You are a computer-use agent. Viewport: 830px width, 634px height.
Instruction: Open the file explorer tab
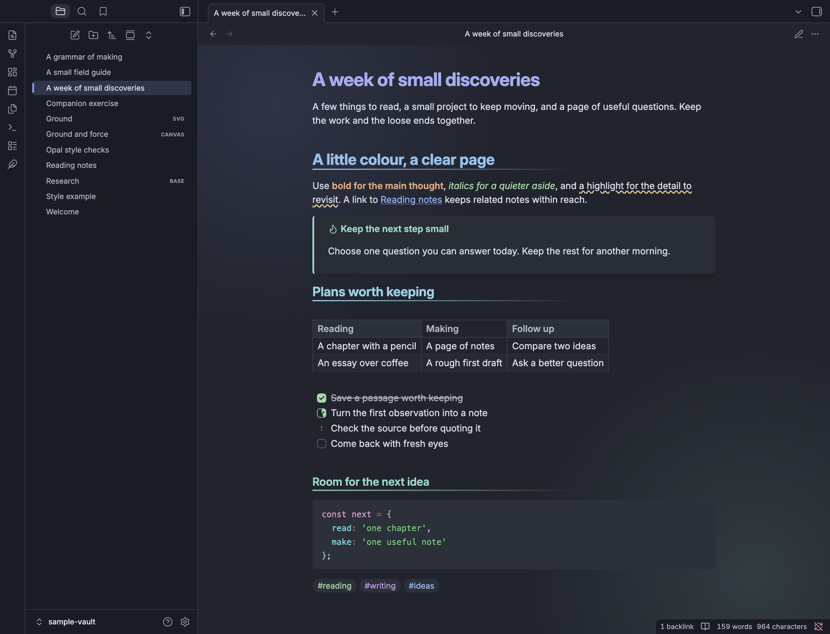point(60,12)
